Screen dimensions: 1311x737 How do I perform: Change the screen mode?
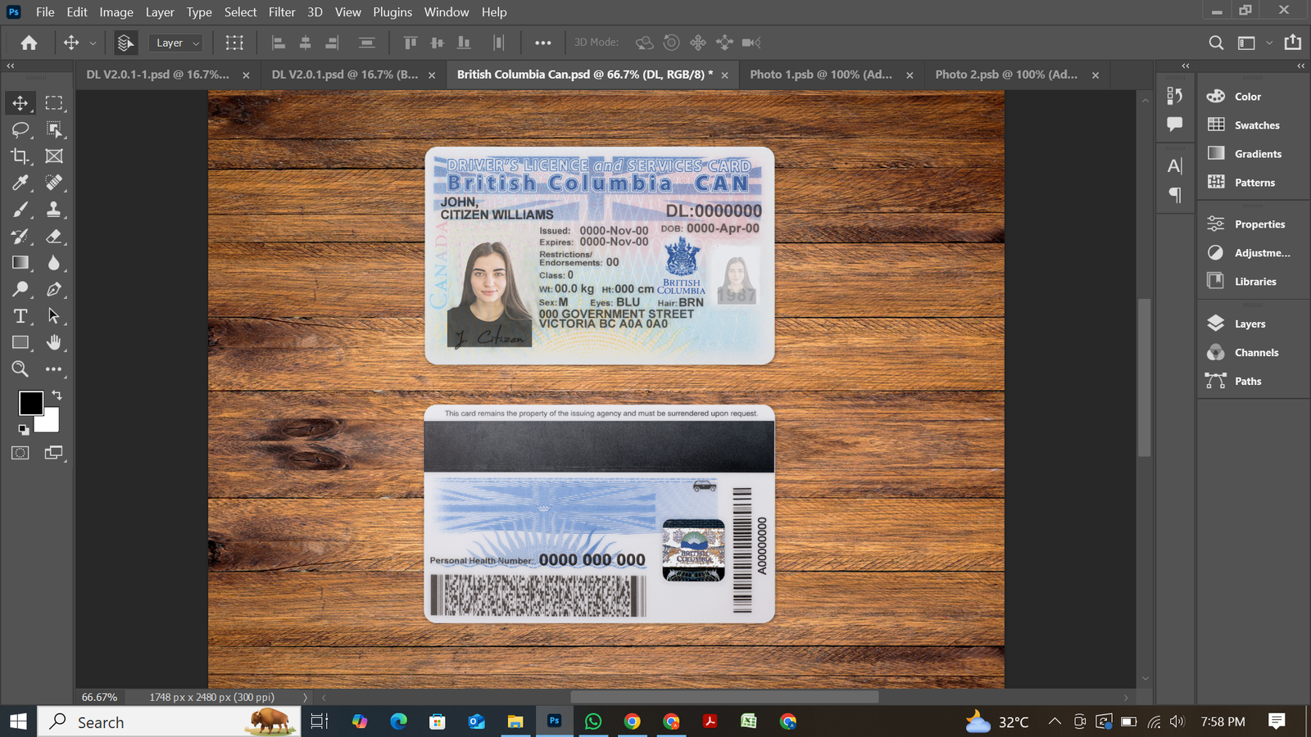point(54,453)
